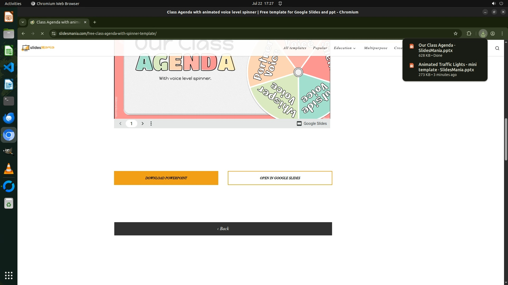Click the dark Back bar link
This screenshot has width=508, height=285.
pos(223,229)
